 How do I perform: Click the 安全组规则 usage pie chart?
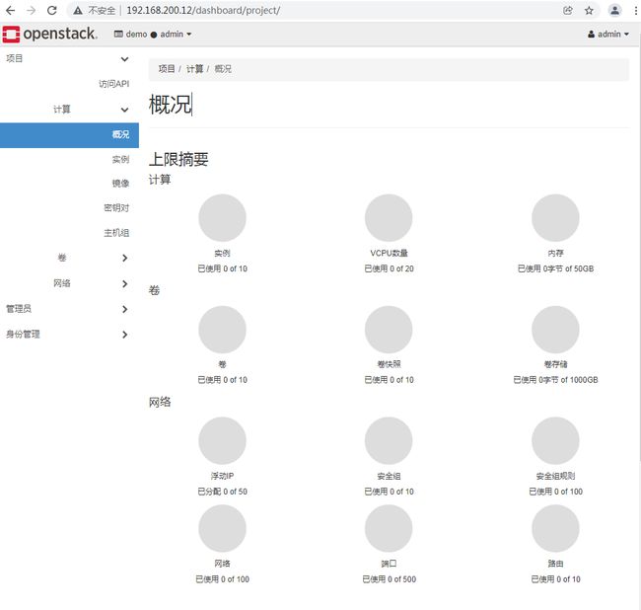[555, 440]
